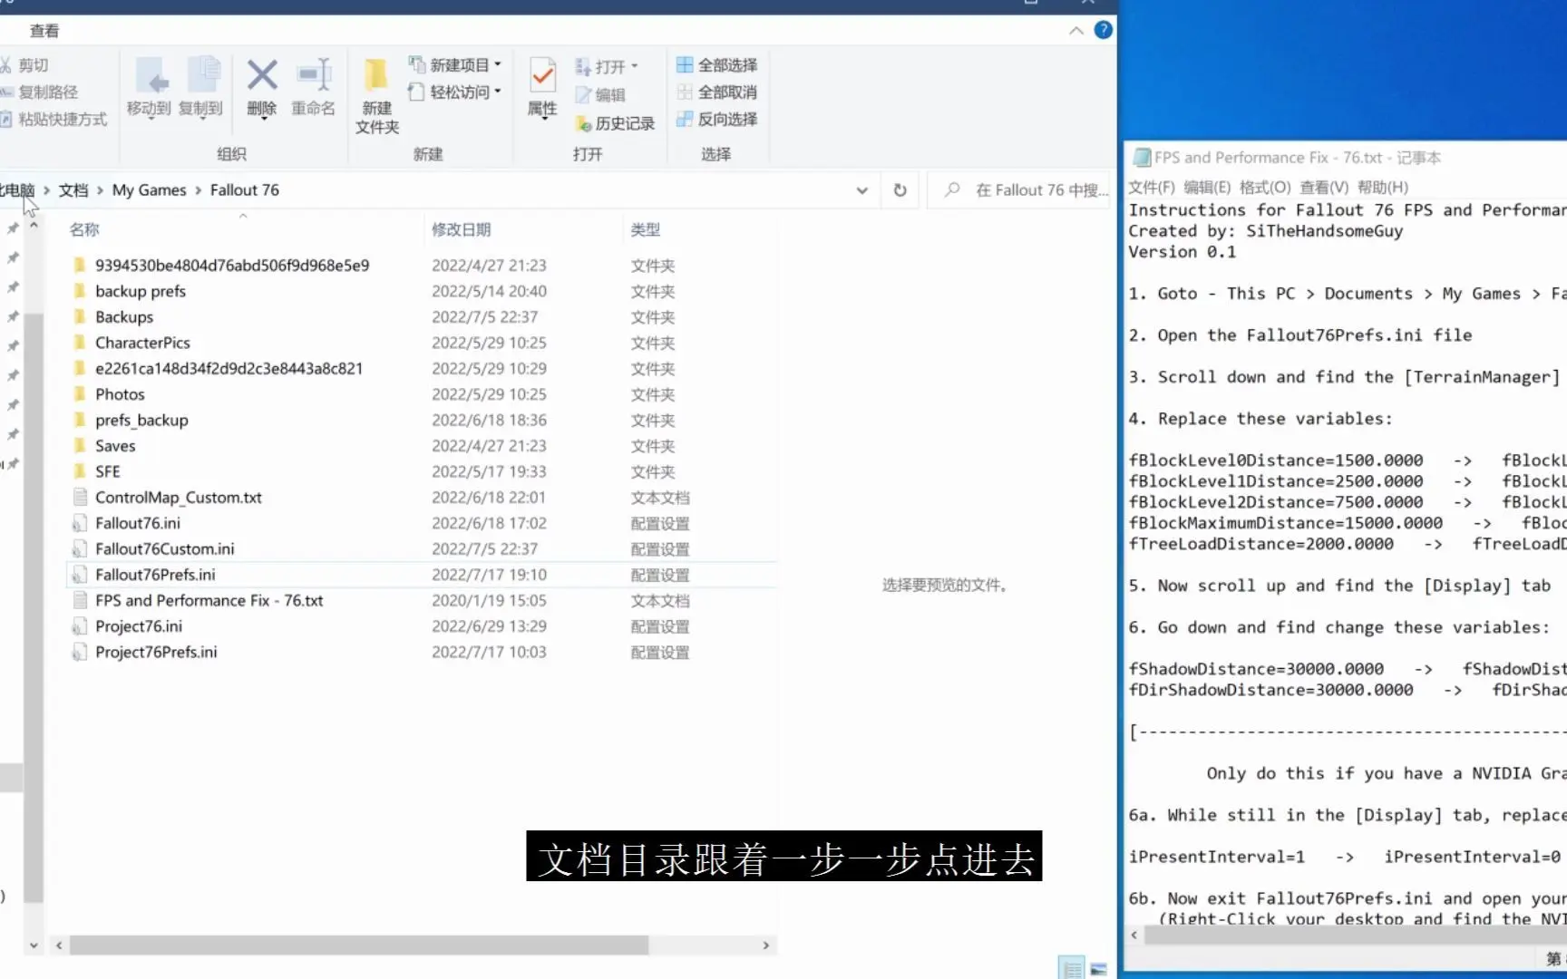Open the address bar history dropdown
The width and height of the screenshot is (1567, 979).
[x=862, y=190]
